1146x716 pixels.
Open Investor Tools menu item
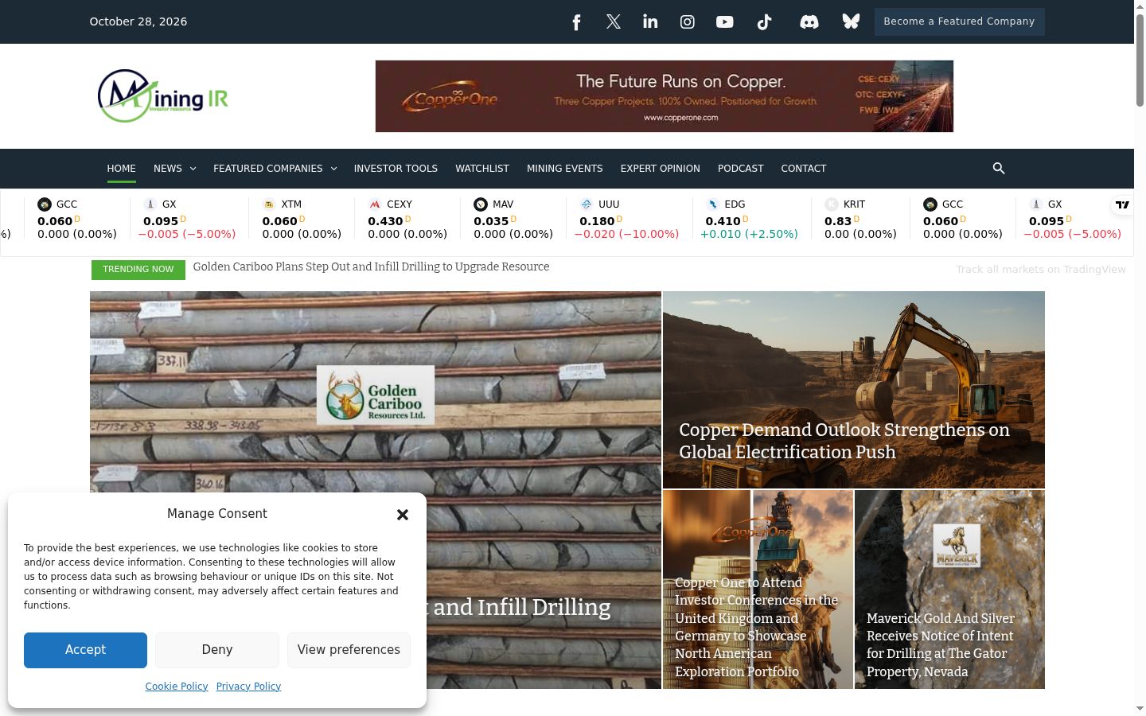(396, 169)
